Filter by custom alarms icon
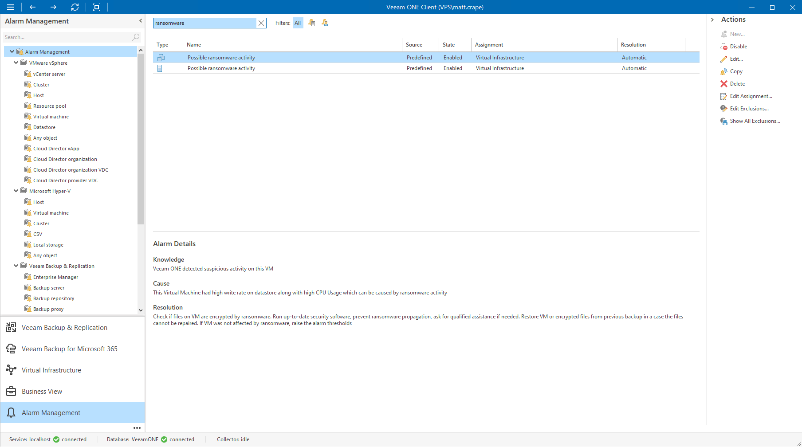 coord(325,23)
